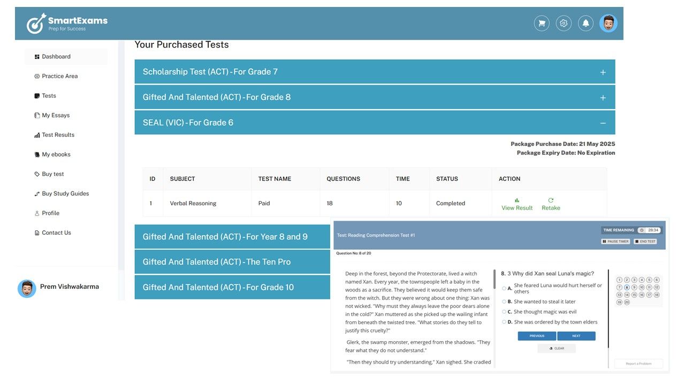Open user avatar in top header

pyautogui.click(x=608, y=24)
